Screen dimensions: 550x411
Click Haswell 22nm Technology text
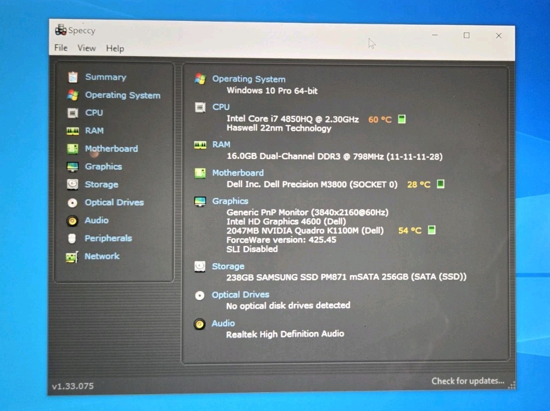279,128
